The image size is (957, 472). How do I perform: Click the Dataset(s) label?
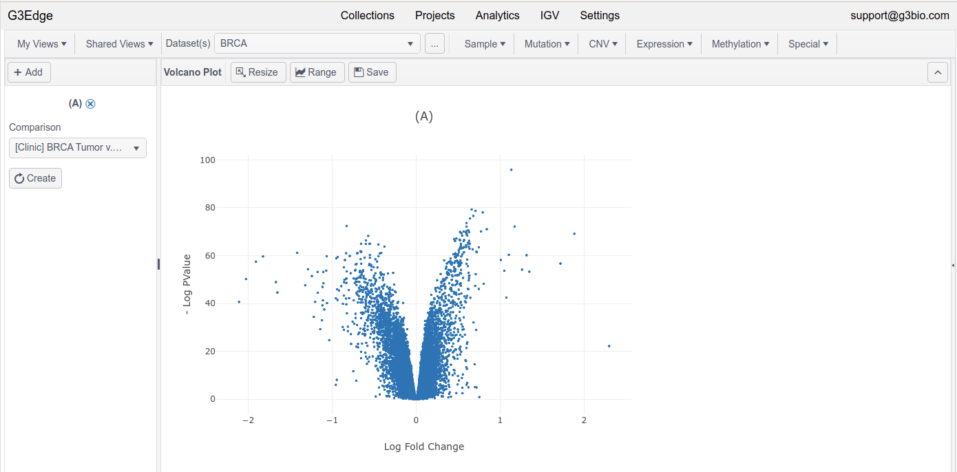click(188, 43)
